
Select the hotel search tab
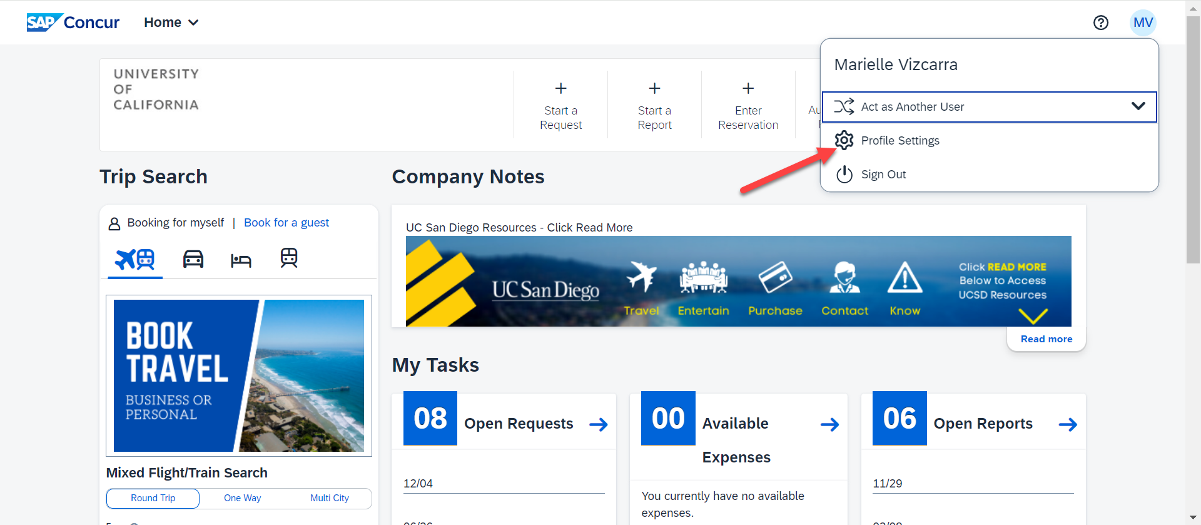tap(241, 260)
